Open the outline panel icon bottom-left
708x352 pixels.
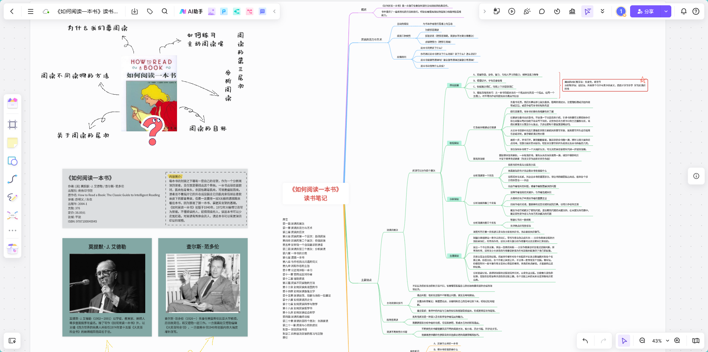[x=12, y=341]
